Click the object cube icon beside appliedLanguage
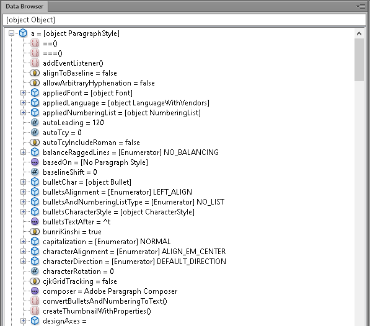 [35, 103]
